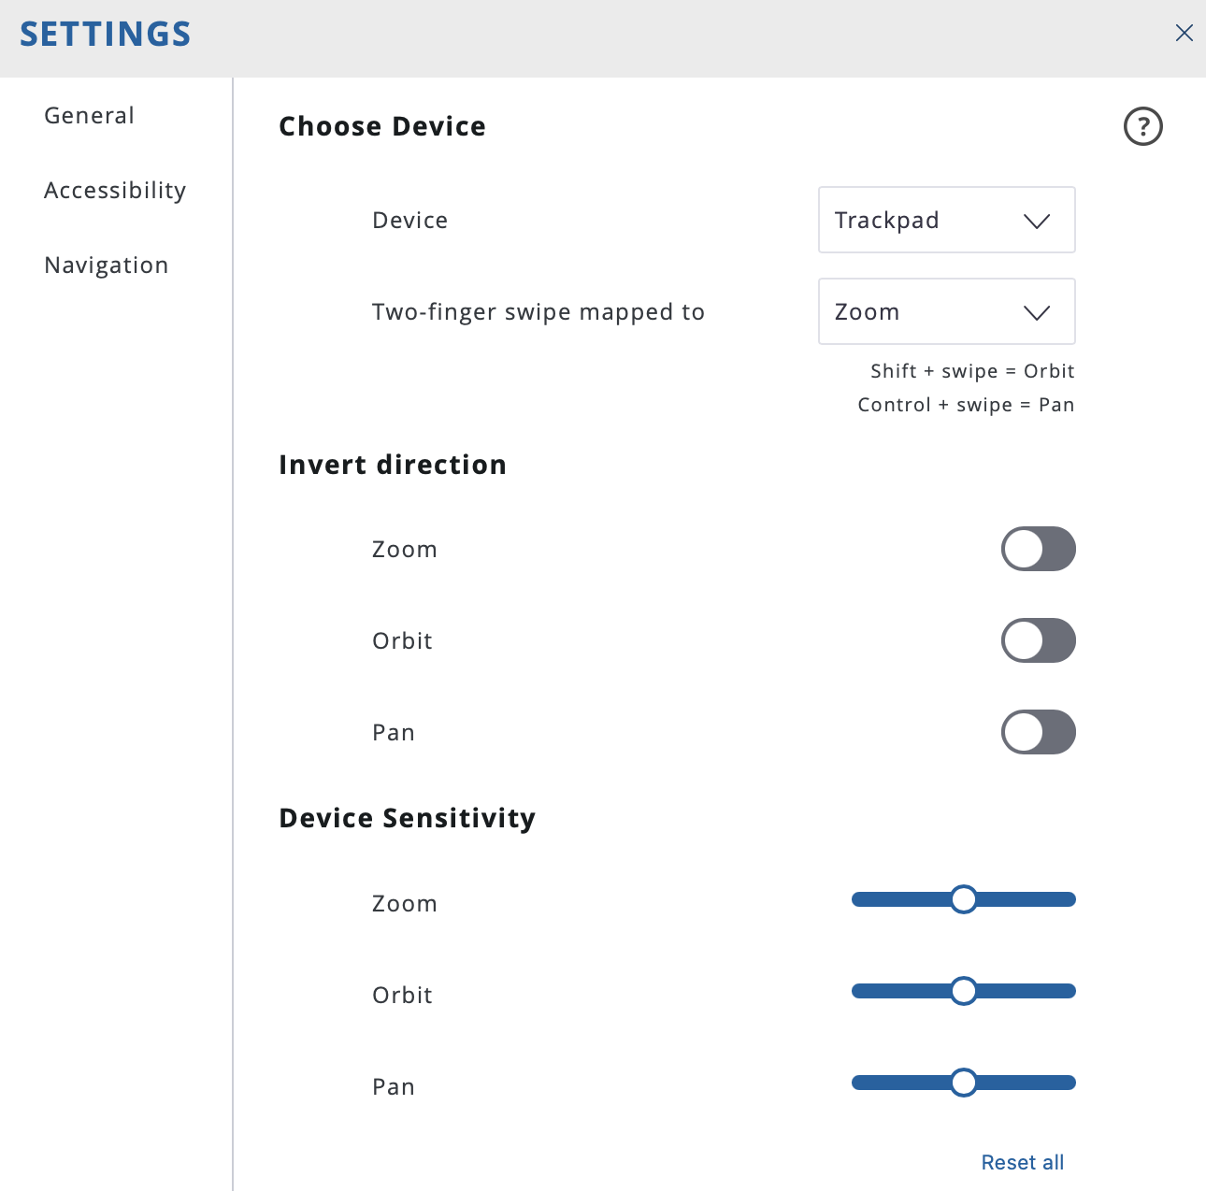This screenshot has width=1206, height=1191.
Task: Enable Invert direction for Orbit
Action: pyautogui.click(x=1039, y=640)
